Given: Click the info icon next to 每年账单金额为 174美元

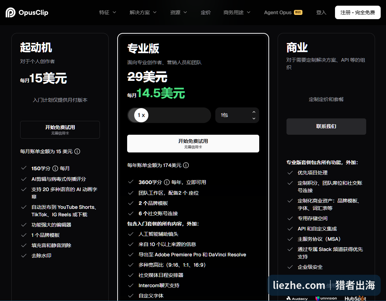Looking at the screenshot, I should pos(186,165).
